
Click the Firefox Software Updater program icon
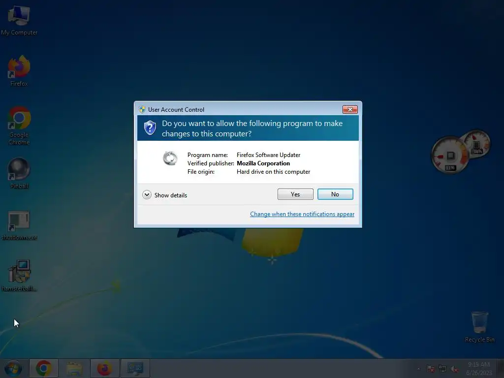point(170,158)
